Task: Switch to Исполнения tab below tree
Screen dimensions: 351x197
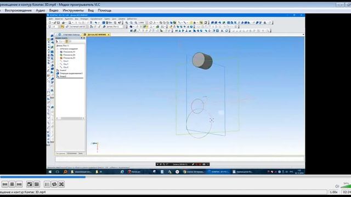Action: pos(72,153)
